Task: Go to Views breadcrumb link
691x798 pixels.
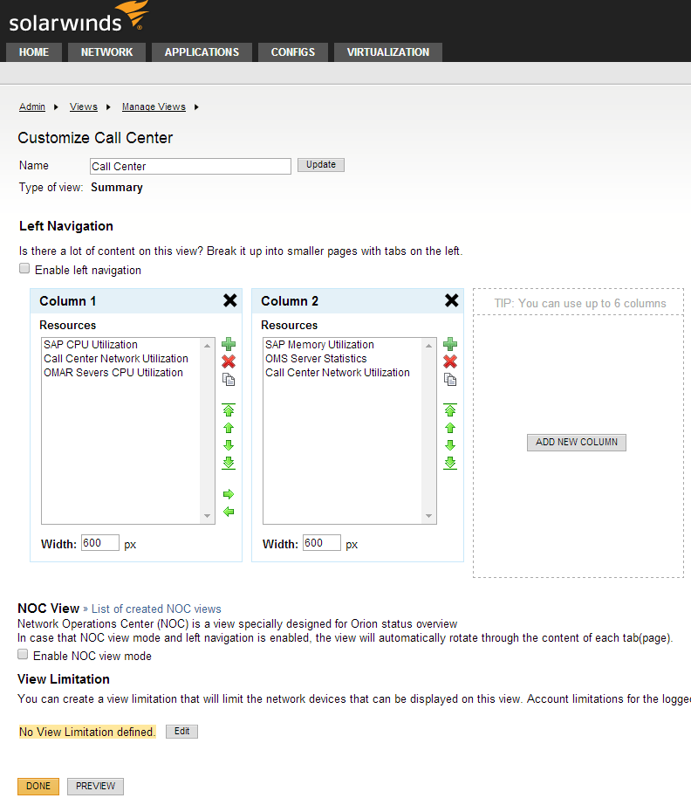Action: coord(84,107)
